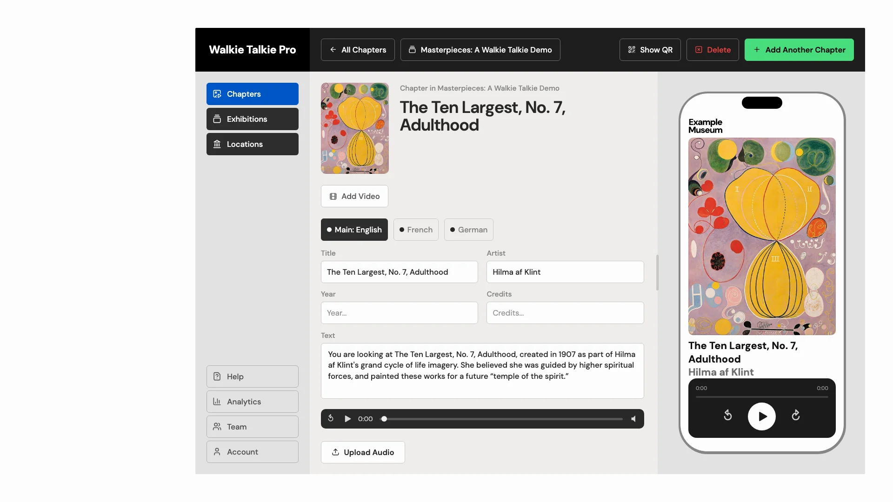Image resolution: width=893 pixels, height=502 pixels.
Task: Upload an audio file
Action: tap(363, 452)
